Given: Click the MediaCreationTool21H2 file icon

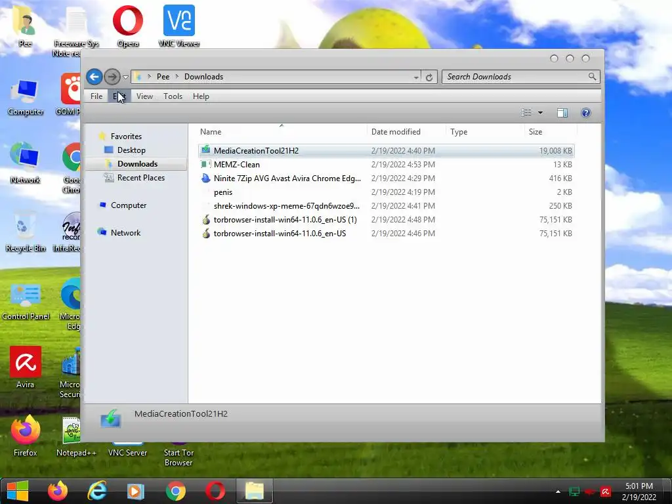Looking at the screenshot, I should 206,150.
